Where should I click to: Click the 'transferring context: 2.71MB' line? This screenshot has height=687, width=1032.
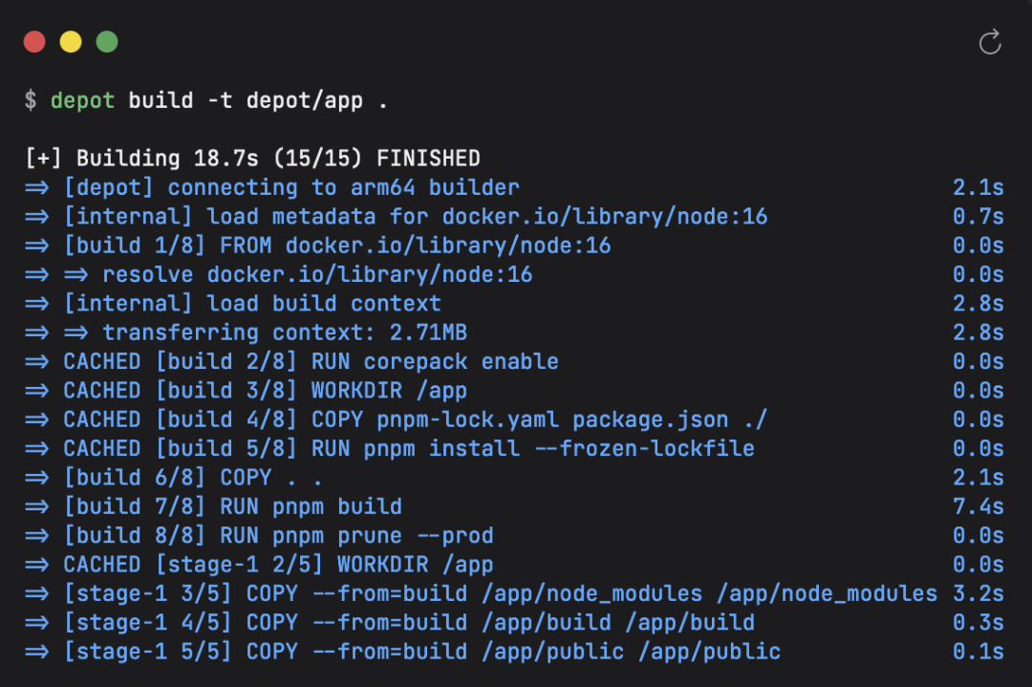(285, 333)
